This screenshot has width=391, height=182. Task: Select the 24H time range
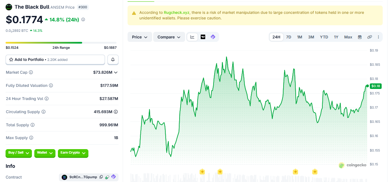(276, 37)
